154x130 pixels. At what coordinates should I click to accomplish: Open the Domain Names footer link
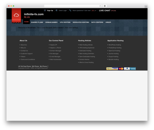[84, 59]
